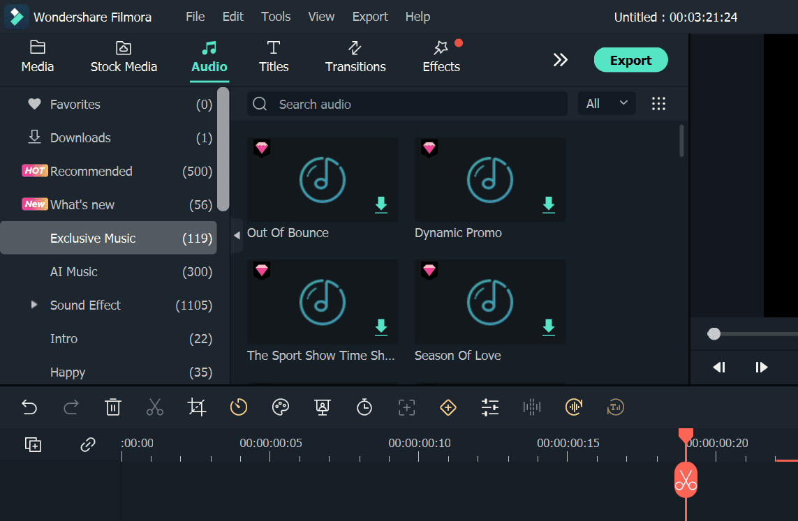Image resolution: width=798 pixels, height=521 pixels.
Task: Open the Recommended audio category
Action: tap(108, 172)
